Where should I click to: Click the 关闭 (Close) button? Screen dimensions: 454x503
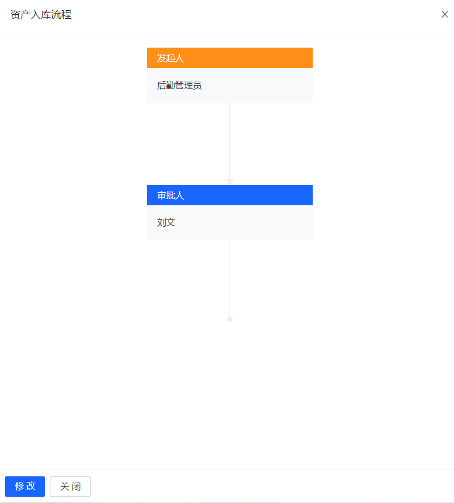click(x=70, y=486)
